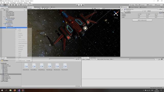Open the Component menu
The image size is (164, 92).
20,3
